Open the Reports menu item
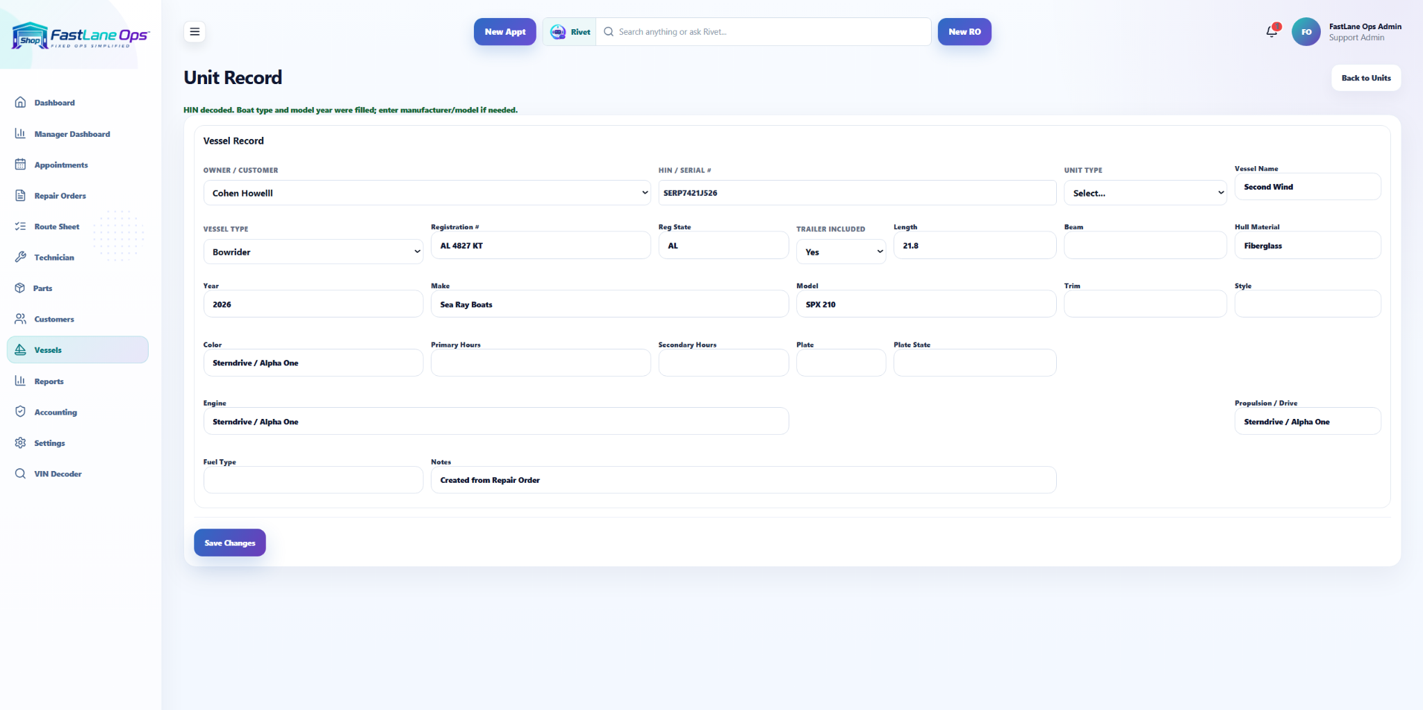The width and height of the screenshot is (1423, 710). [78, 381]
